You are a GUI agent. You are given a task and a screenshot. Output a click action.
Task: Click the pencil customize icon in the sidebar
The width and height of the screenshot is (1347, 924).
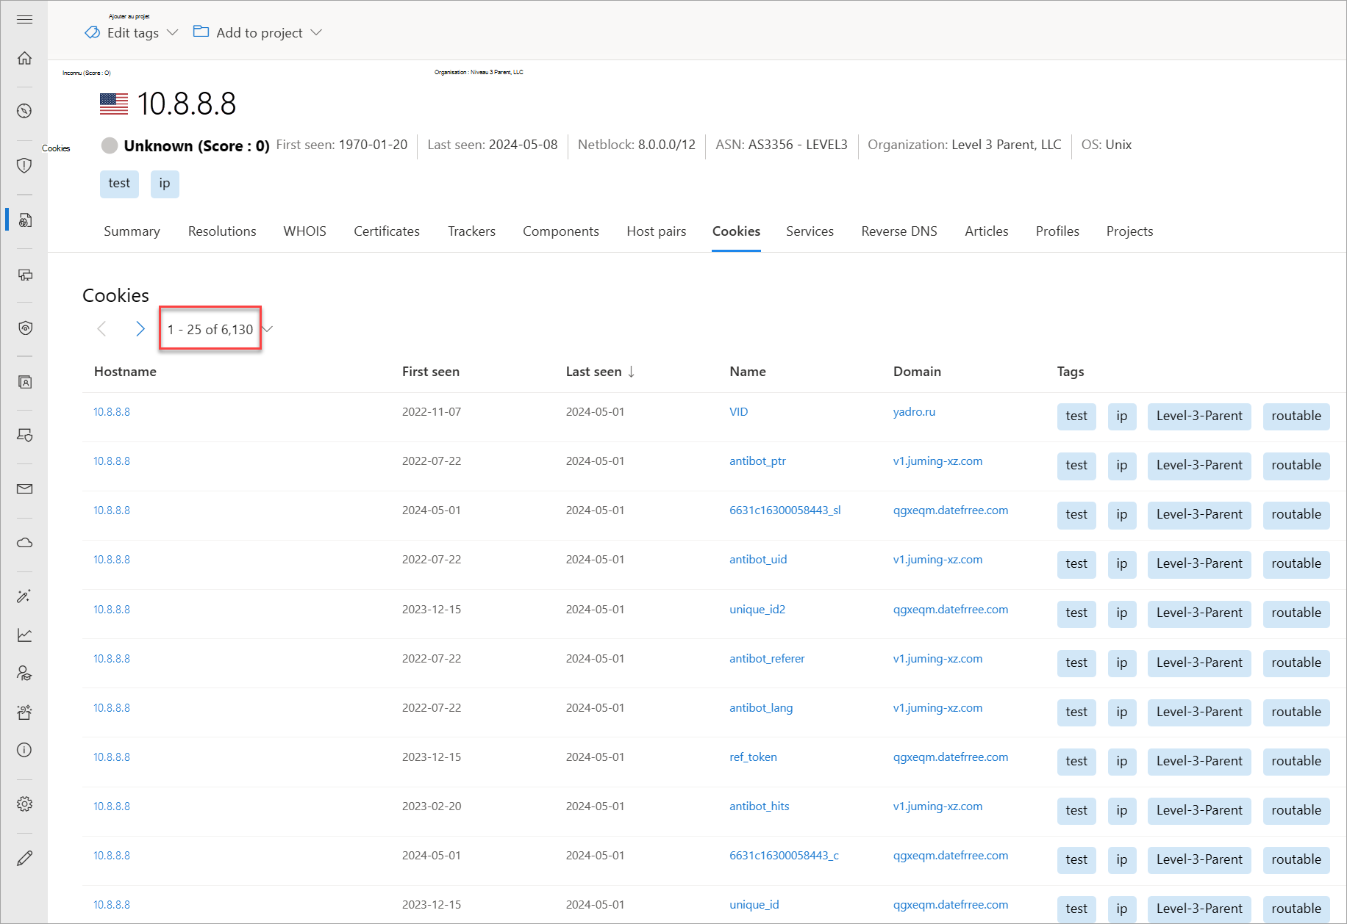pyautogui.click(x=24, y=858)
